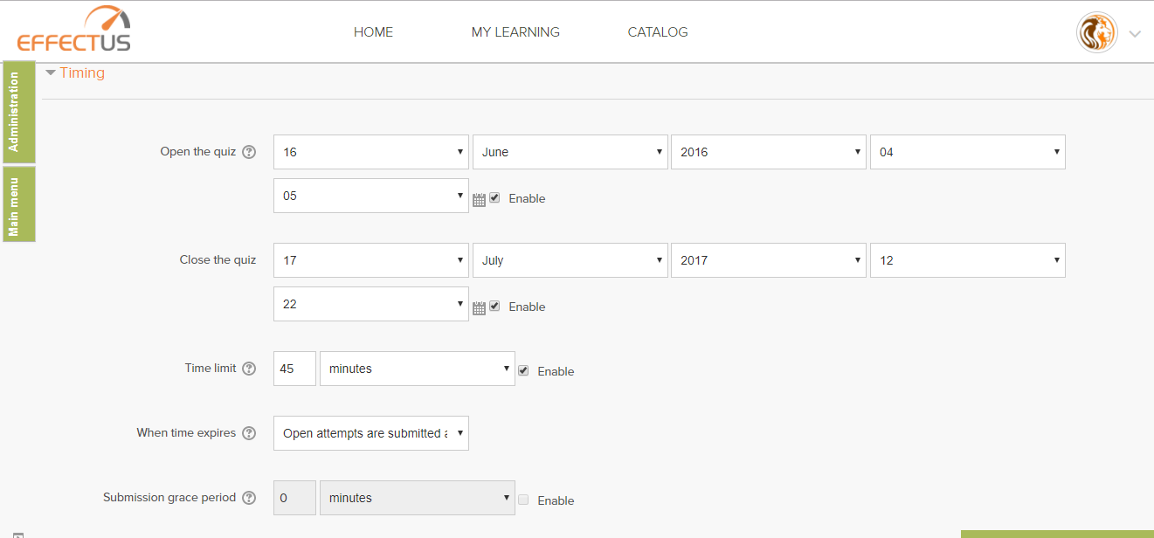Open the calendar picker for quiz close date
Screen dimensions: 1154x538
click(479, 307)
